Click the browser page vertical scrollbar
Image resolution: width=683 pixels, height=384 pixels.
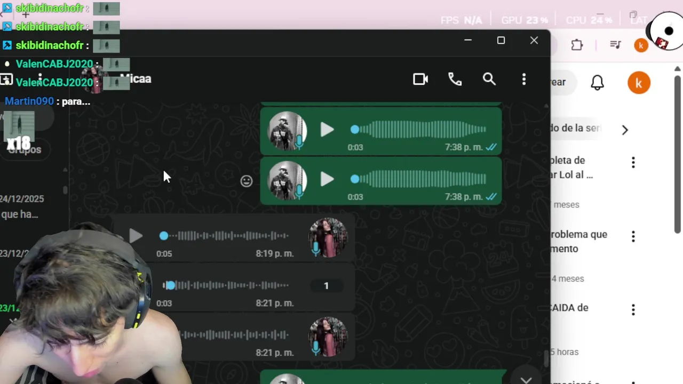pos(678,155)
